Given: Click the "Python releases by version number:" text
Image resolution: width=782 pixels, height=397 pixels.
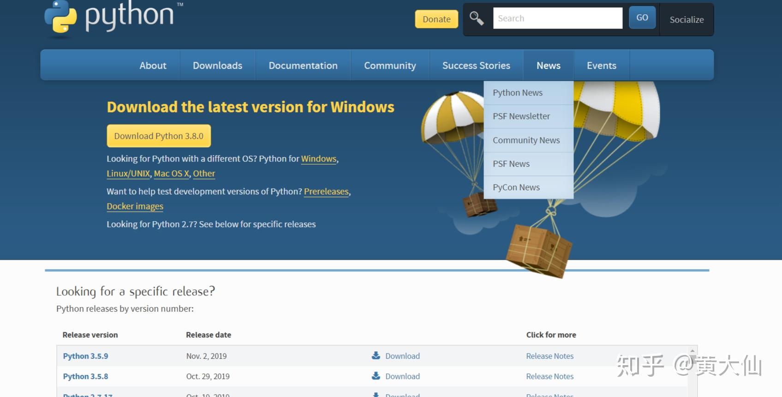Looking at the screenshot, I should point(125,308).
